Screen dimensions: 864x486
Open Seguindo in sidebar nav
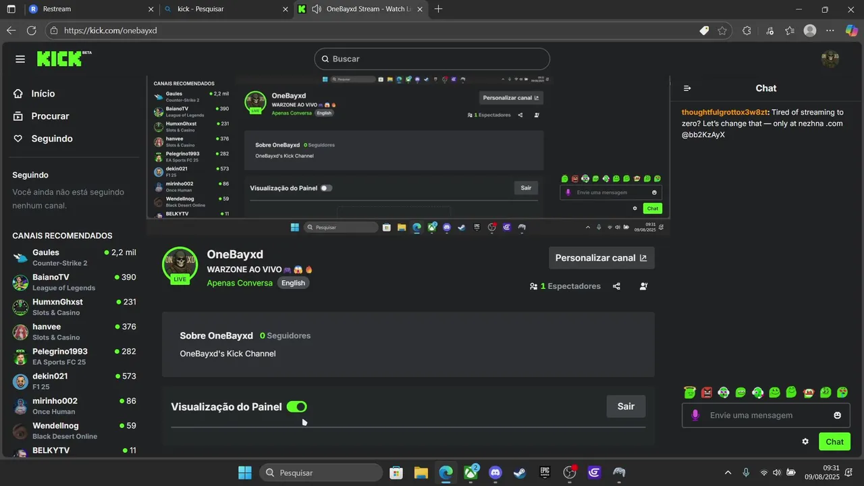pyautogui.click(x=51, y=138)
